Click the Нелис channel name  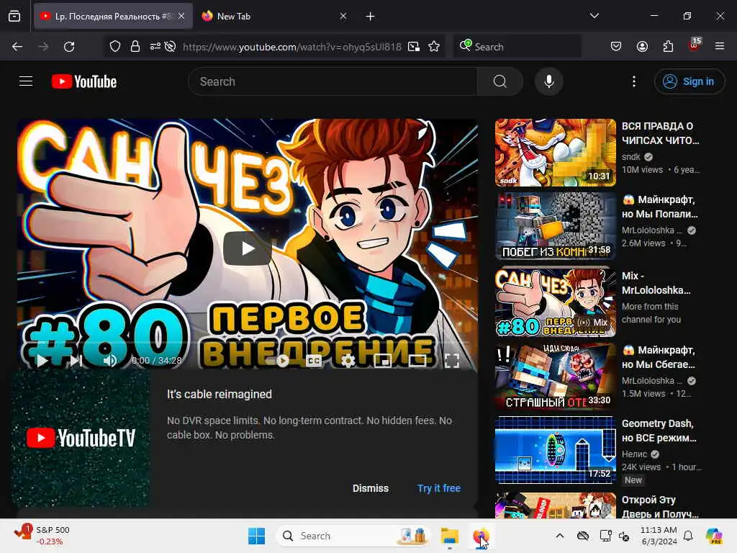pyautogui.click(x=634, y=454)
